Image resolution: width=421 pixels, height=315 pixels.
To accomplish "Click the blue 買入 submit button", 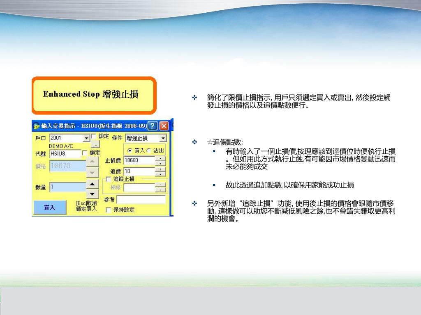I will click(x=50, y=207).
